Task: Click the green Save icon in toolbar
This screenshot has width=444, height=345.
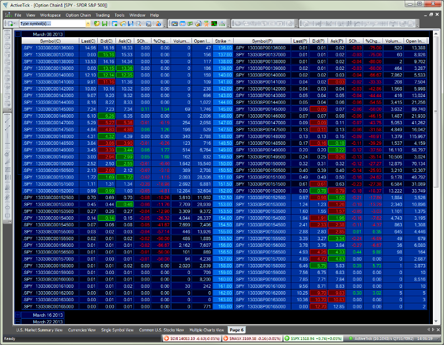Action: point(104,24)
